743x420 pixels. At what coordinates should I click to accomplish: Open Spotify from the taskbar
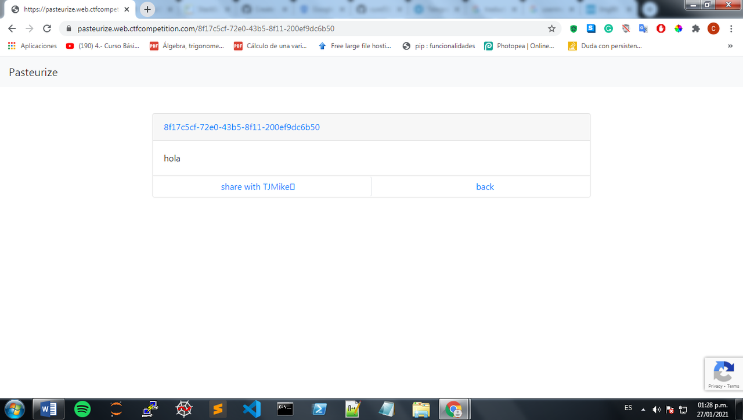82,409
